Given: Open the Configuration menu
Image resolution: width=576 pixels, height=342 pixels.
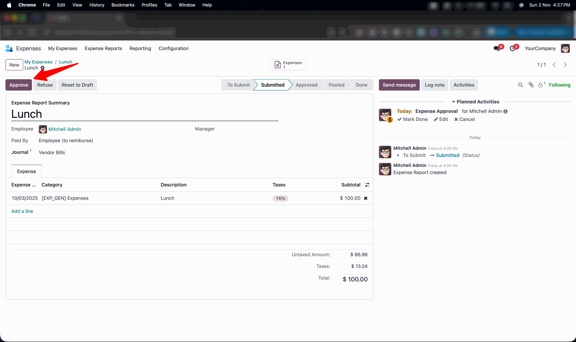Looking at the screenshot, I should [x=173, y=48].
